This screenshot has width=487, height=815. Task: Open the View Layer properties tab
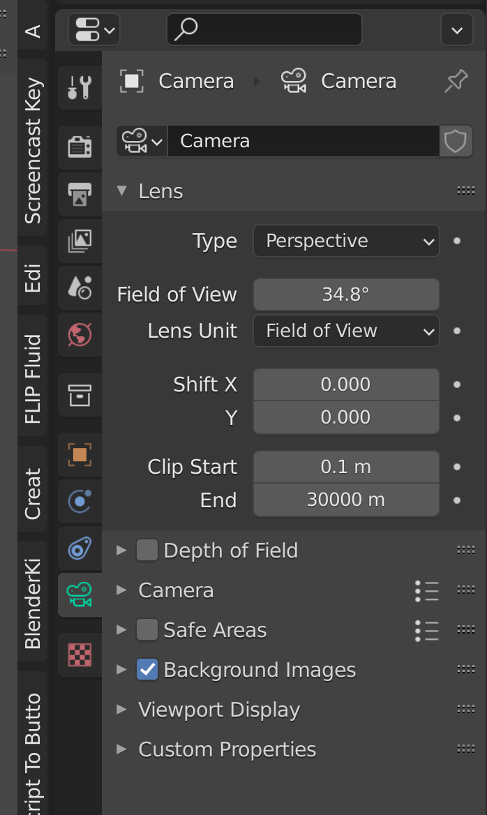pyautogui.click(x=80, y=241)
